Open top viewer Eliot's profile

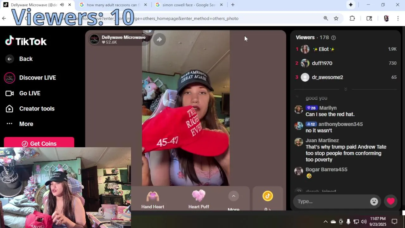point(323,49)
